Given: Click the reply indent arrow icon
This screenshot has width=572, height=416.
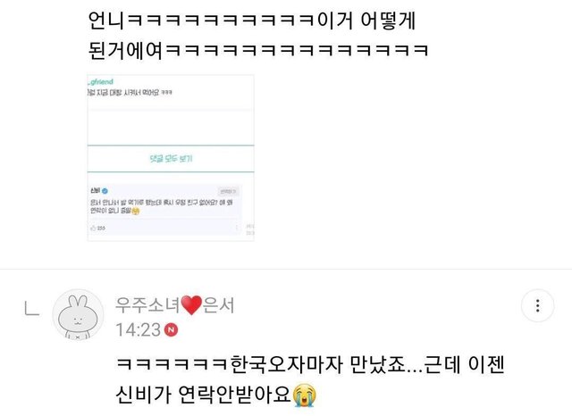Looking at the screenshot, I should [x=32, y=308].
